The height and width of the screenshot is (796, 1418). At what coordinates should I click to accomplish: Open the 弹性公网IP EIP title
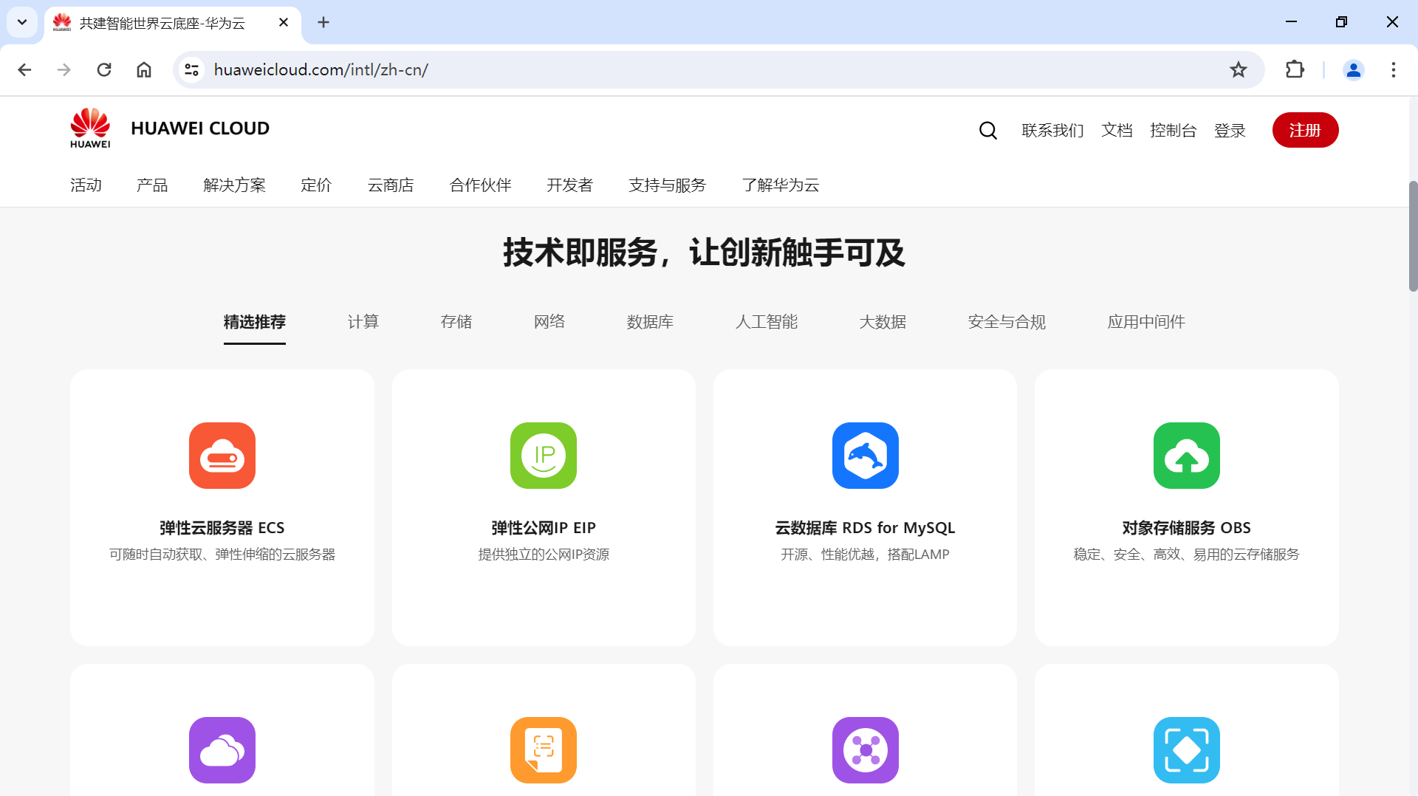[x=544, y=528]
